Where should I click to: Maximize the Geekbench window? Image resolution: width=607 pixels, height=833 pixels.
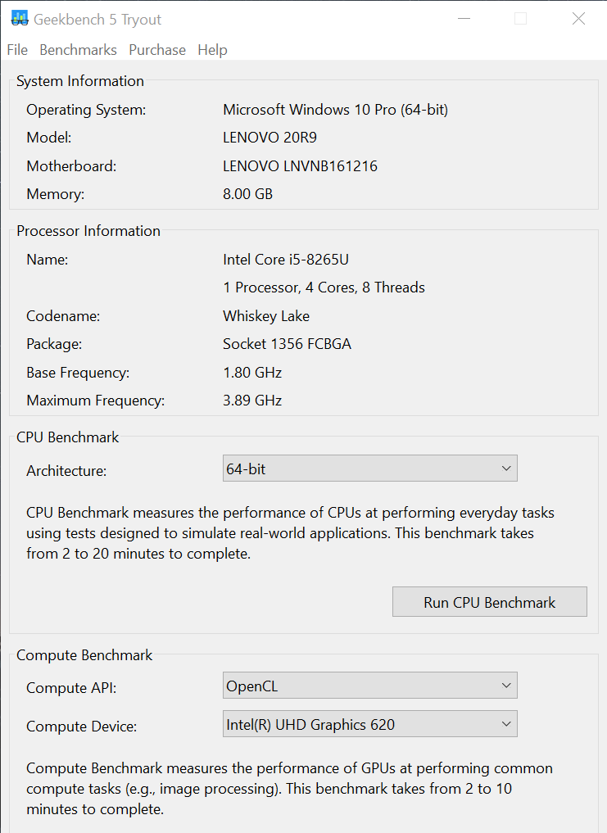click(520, 17)
